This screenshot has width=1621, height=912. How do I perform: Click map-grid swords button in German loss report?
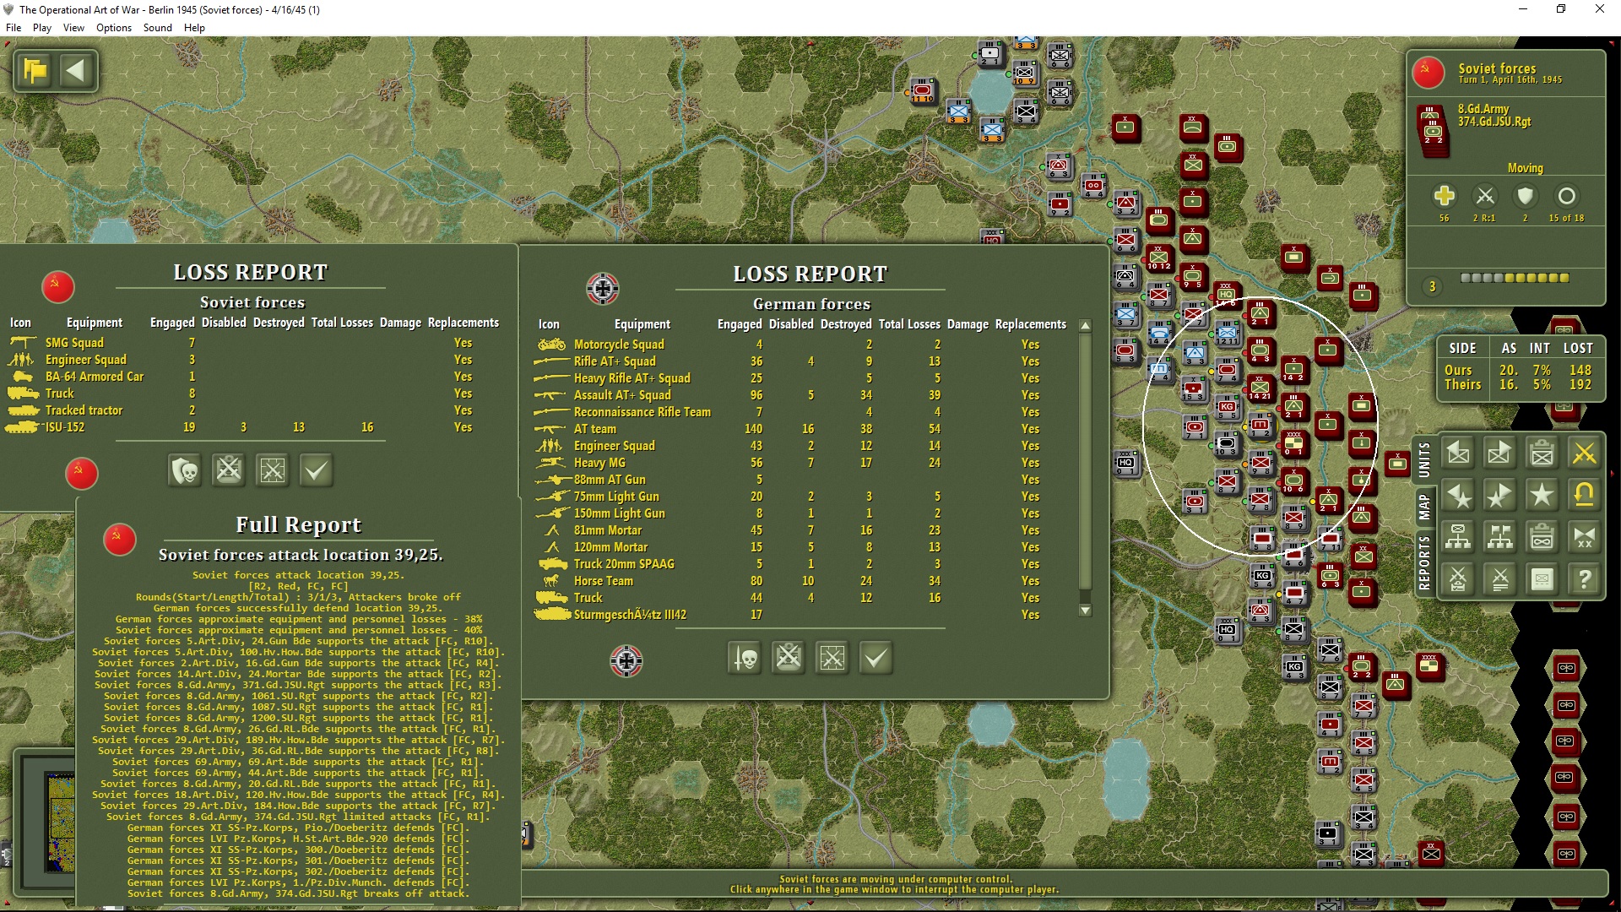[x=832, y=658]
